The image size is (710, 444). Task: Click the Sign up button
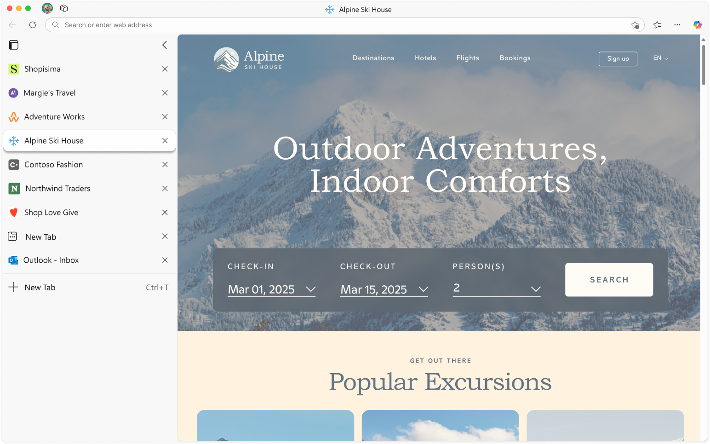click(618, 59)
